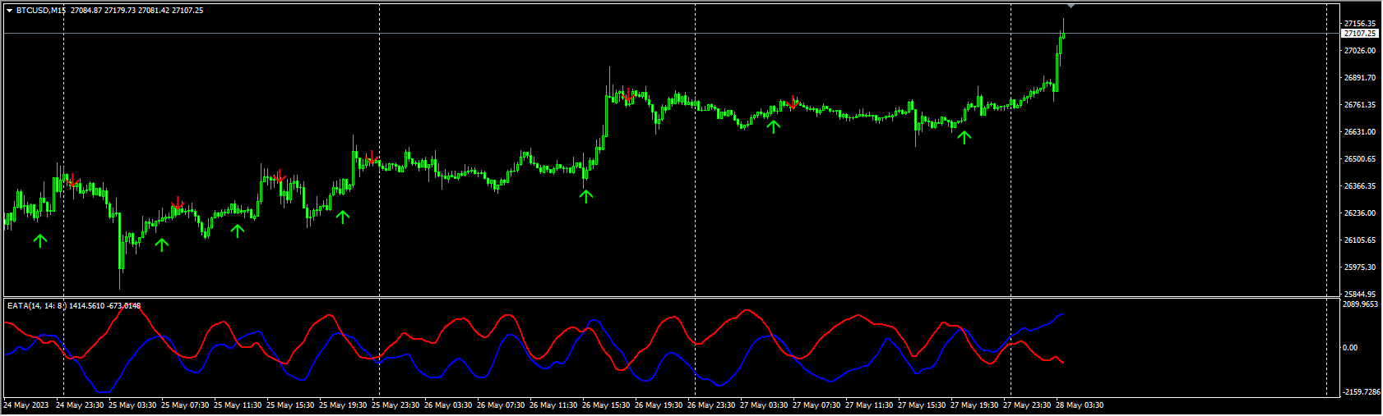This screenshot has width=1383, height=416.
Task: Click the 28 May 03:30 time axis label
Action: 1080,405
